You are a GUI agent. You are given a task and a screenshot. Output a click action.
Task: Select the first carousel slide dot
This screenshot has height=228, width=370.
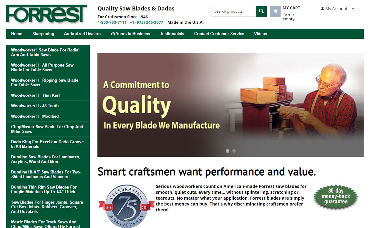pos(228,151)
